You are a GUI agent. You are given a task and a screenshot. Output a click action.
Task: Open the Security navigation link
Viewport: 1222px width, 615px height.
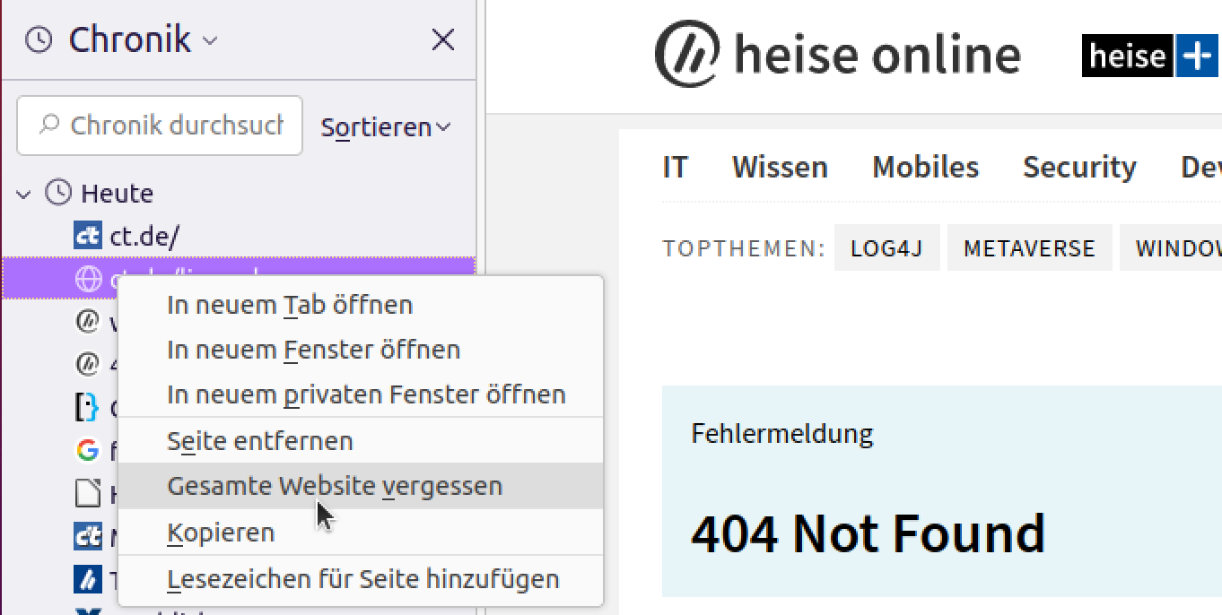click(1079, 167)
